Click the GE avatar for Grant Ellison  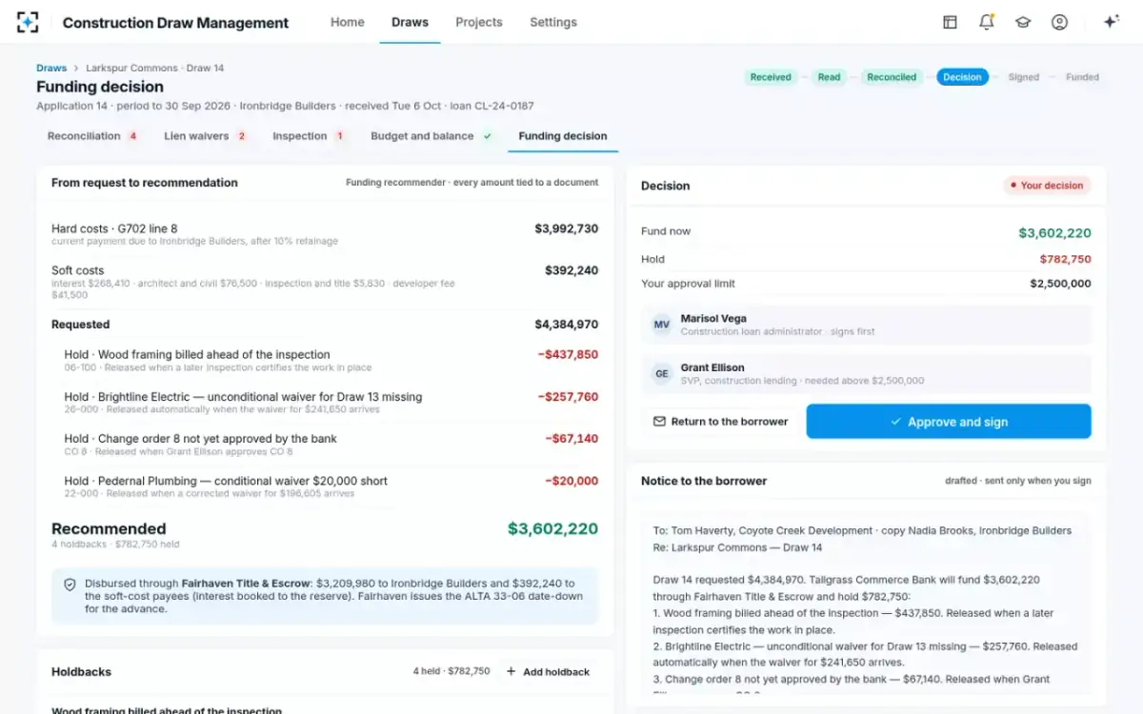coord(662,374)
